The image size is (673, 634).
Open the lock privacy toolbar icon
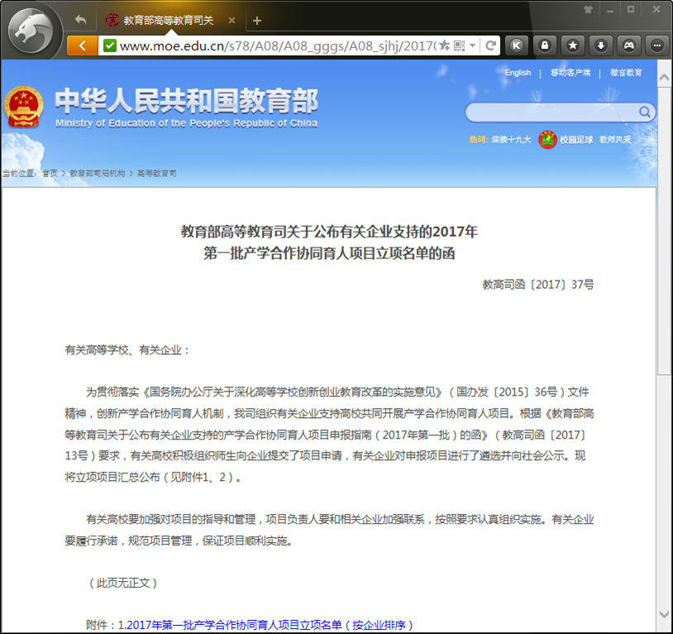545,46
